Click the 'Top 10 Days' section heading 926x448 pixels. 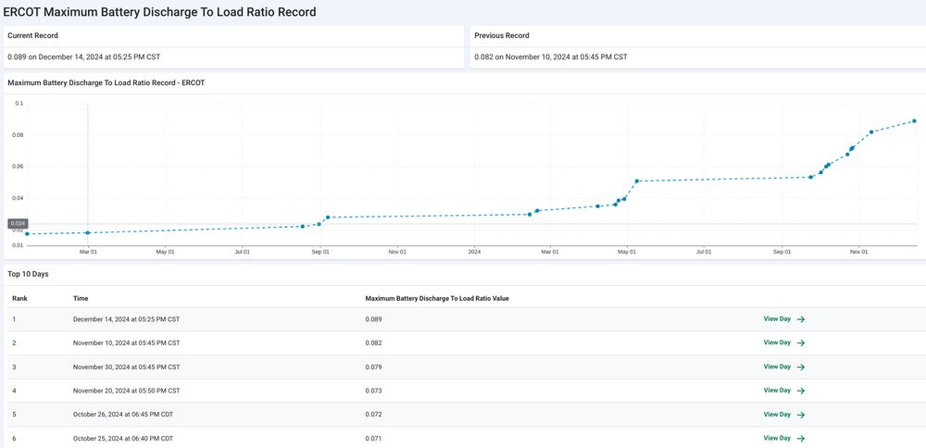tap(28, 275)
